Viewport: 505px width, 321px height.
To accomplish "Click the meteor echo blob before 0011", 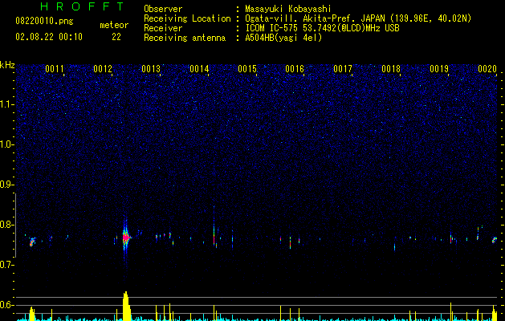I will pyautogui.click(x=32, y=242).
